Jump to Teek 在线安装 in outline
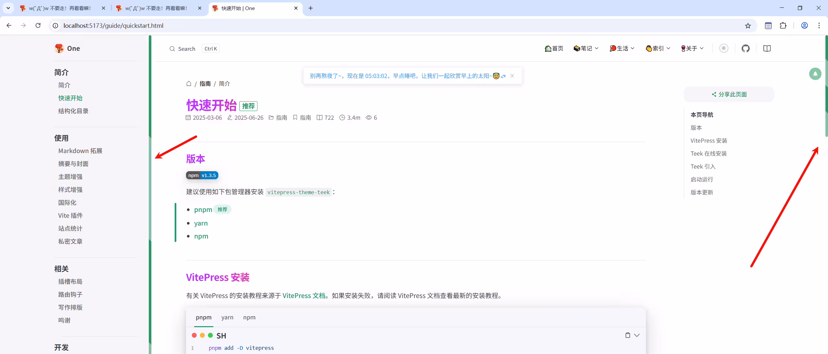This screenshot has height=354, width=828. click(709, 154)
